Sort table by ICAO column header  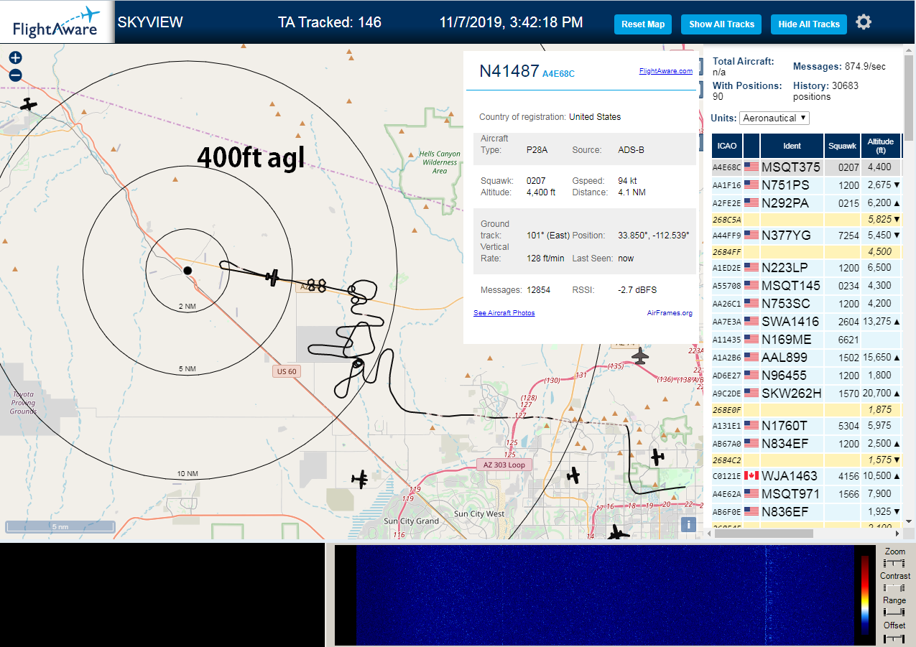tap(726, 146)
